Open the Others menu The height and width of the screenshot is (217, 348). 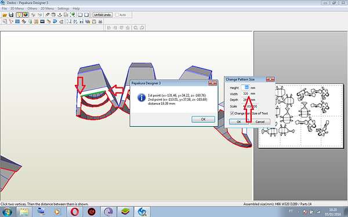32,9
